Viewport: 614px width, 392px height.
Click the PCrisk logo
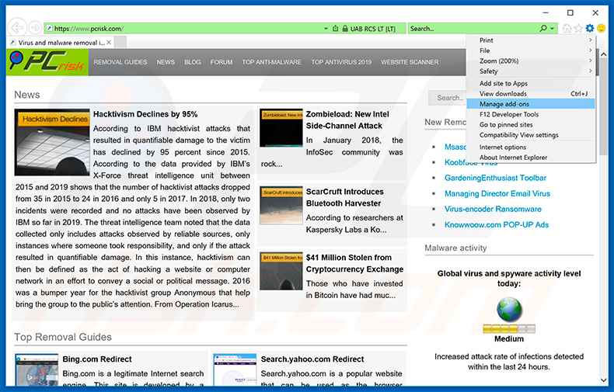click(47, 62)
